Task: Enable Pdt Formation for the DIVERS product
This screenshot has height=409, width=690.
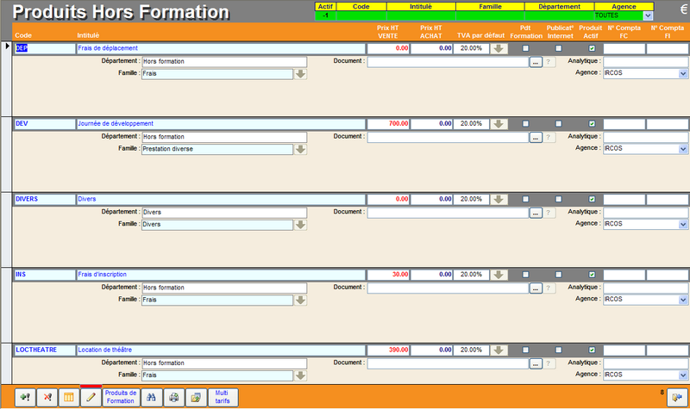Action: pyautogui.click(x=525, y=199)
